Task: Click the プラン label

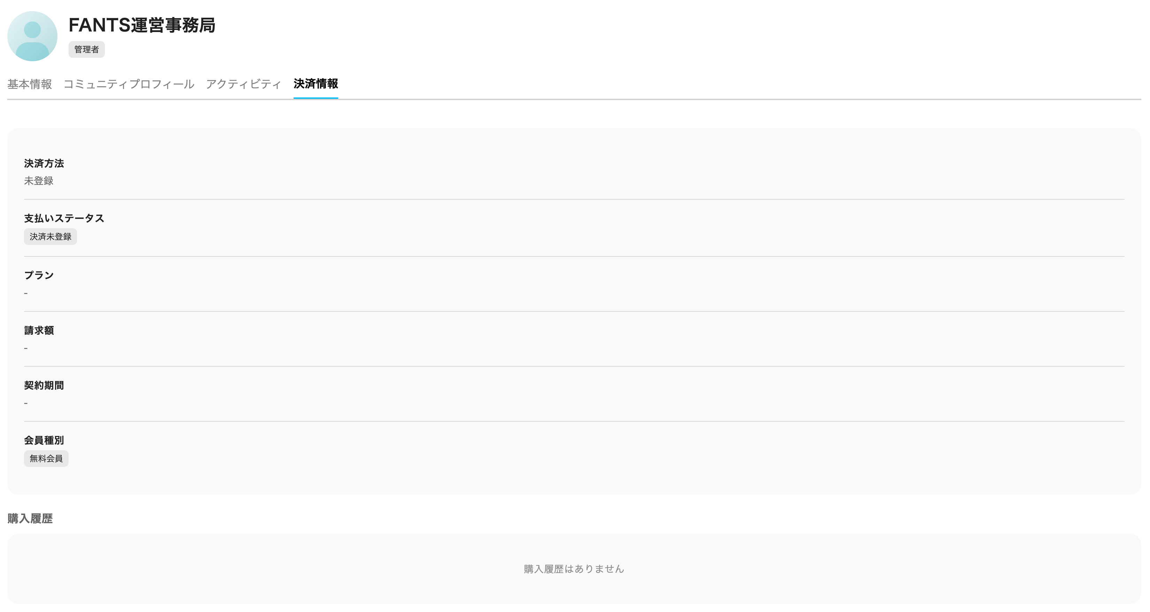Action: click(x=39, y=275)
